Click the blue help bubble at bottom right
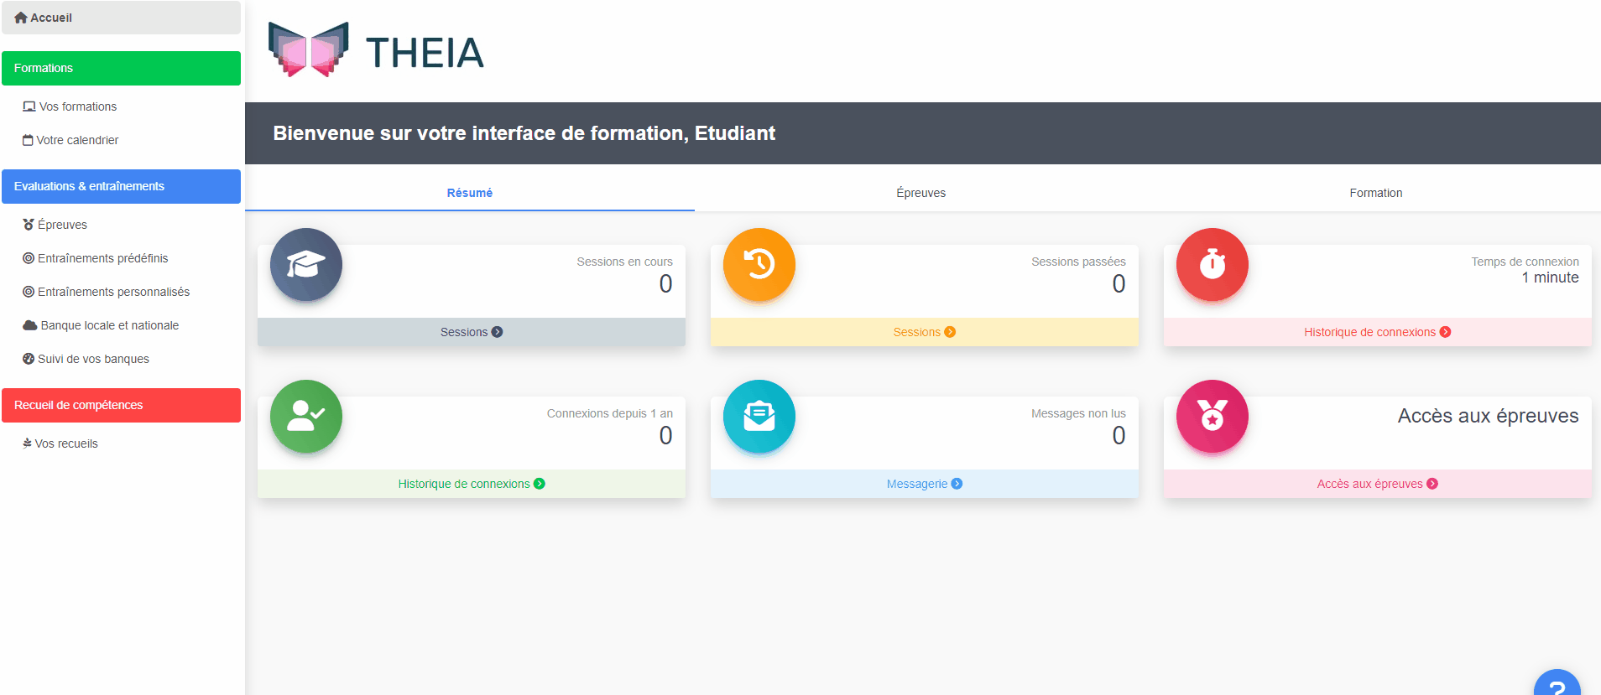The height and width of the screenshot is (695, 1601). 1557,686
